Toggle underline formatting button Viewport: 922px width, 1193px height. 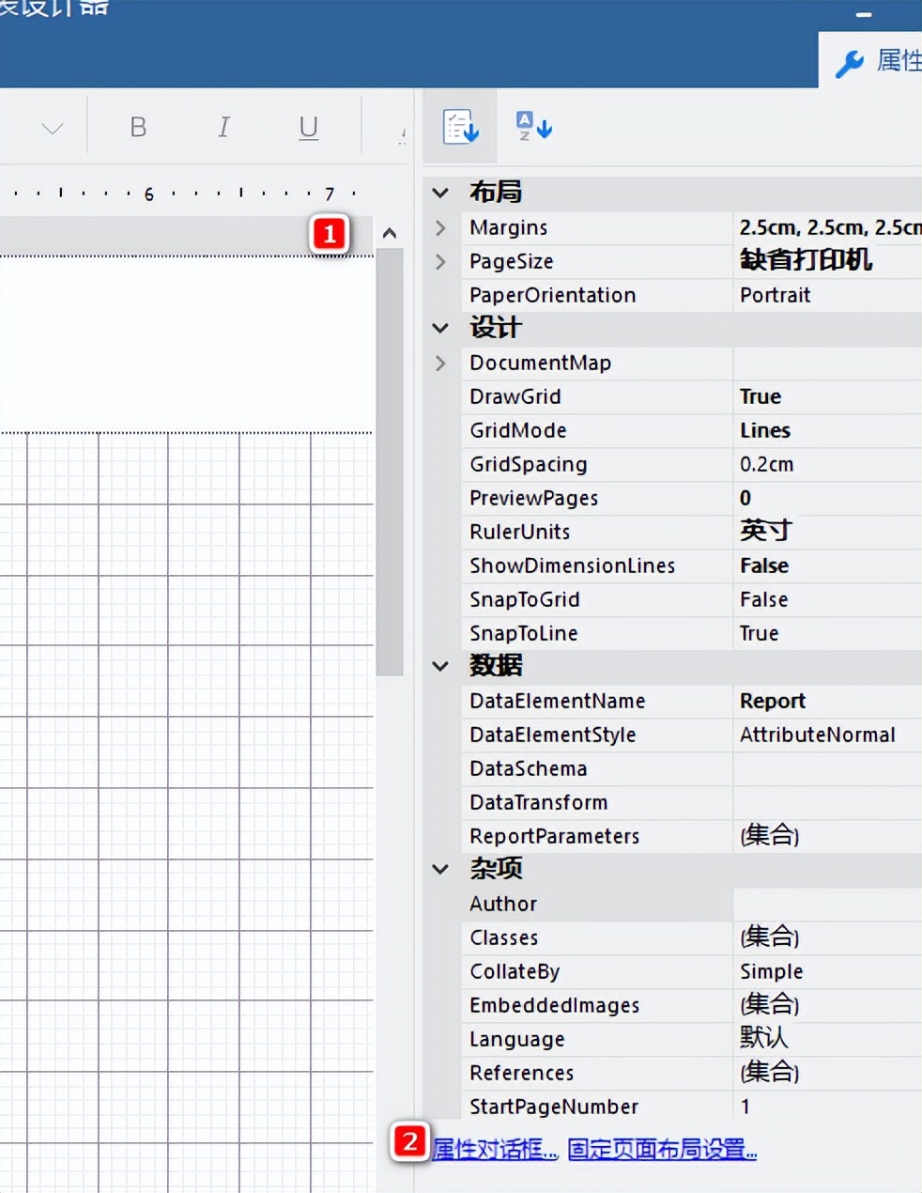click(308, 127)
